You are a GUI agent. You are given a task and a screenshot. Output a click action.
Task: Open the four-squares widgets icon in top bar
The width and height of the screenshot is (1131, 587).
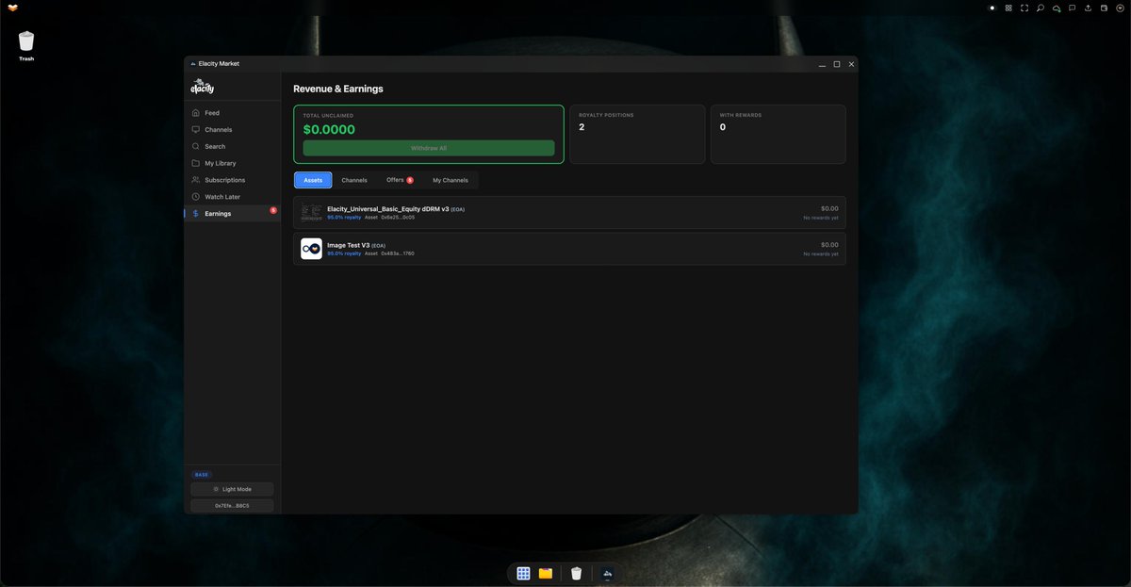pos(1008,8)
